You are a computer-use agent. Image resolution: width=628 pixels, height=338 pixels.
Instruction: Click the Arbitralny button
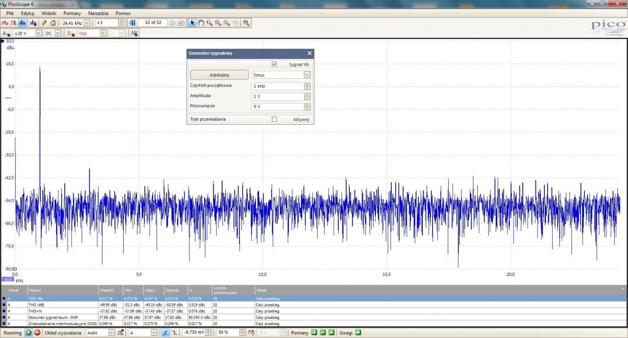point(219,75)
